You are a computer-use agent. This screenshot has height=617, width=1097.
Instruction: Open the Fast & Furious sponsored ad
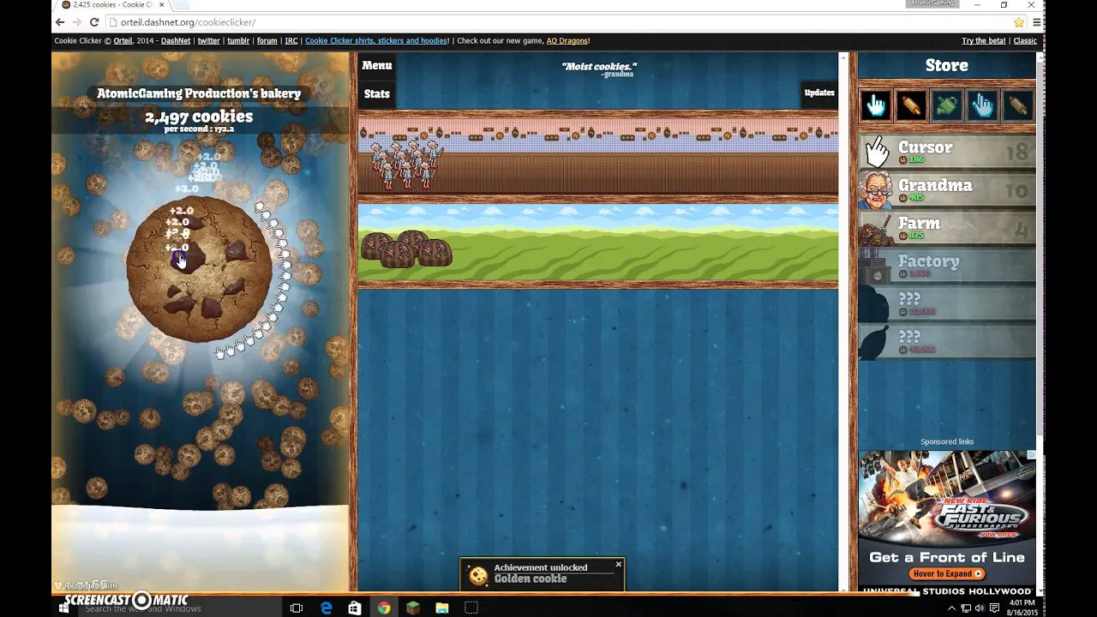point(947,521)
